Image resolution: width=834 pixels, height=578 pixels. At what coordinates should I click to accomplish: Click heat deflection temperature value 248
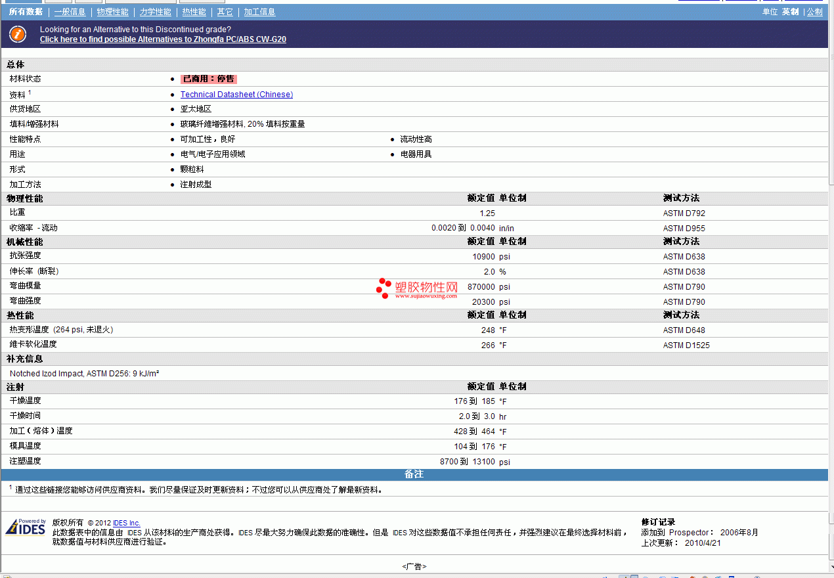(488, 330)
